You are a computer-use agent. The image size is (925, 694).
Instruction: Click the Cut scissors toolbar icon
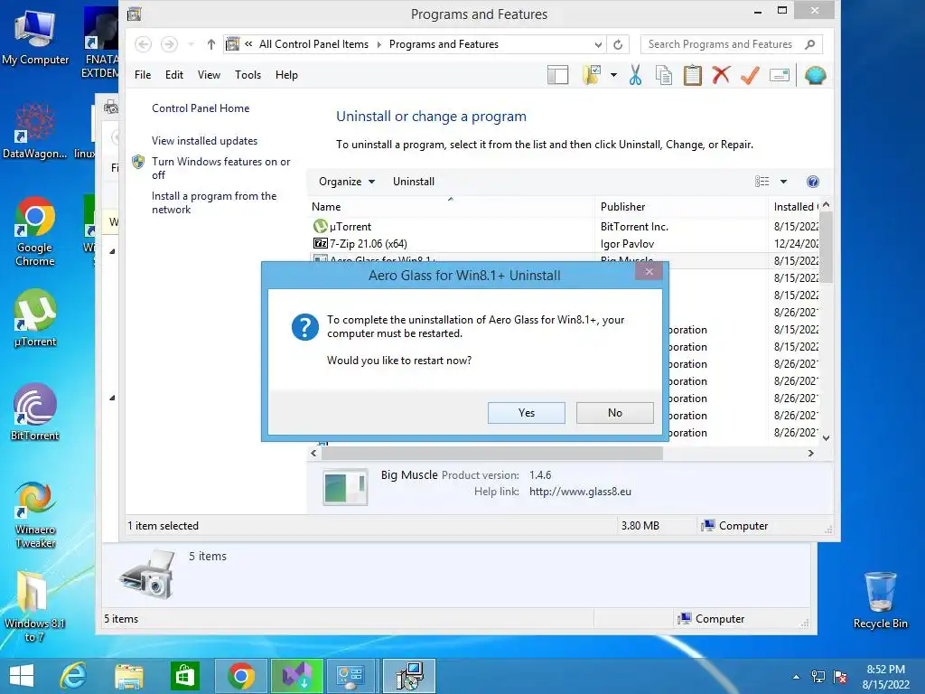pyautogui.click(x=635, y=75)
